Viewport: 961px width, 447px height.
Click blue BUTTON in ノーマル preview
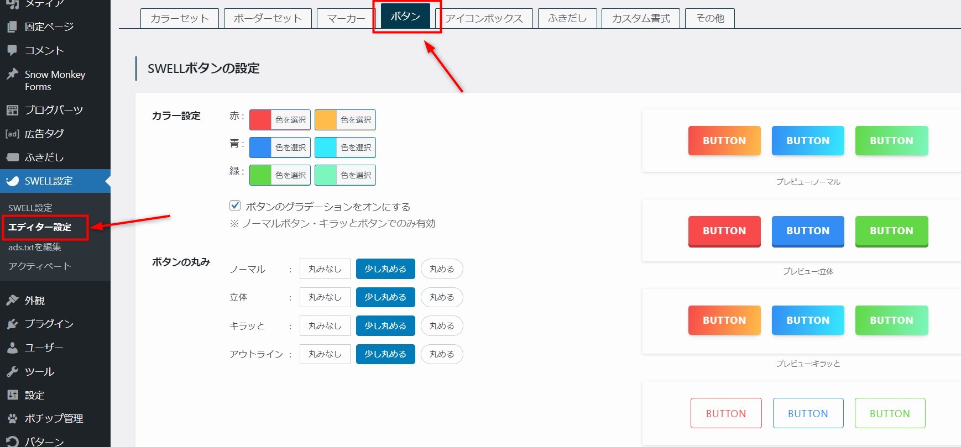[808, 140]
